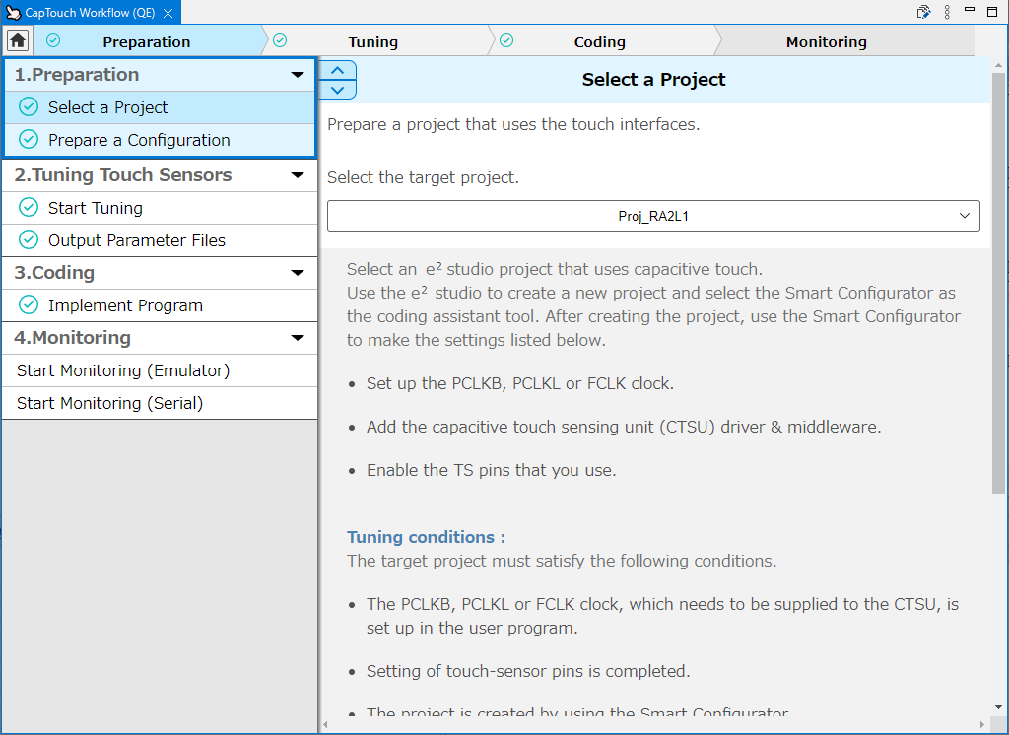Collapse the 1.Preparation section arrow
This screenshot has width=1009, height=735.
298,75
